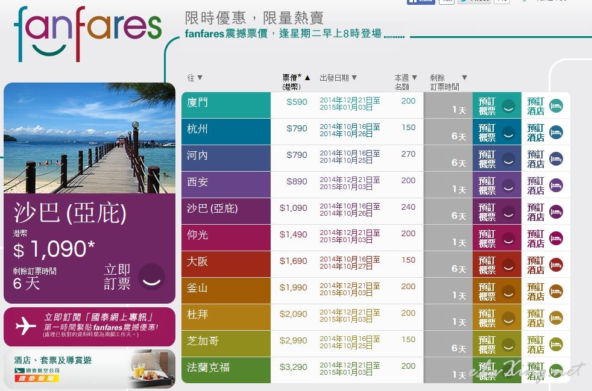Click 預訂機票 text for the 大阪 row
This screenshot has height=391, width=592.
[487, 265]
